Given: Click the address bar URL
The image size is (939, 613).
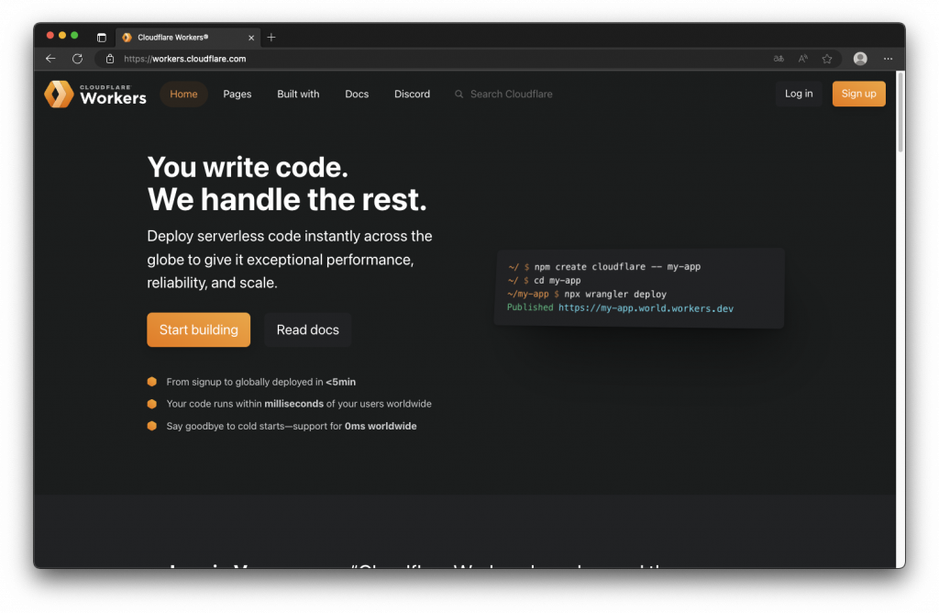Looking at the screenshot, I should pyautogui.click(x=185, y=59).
